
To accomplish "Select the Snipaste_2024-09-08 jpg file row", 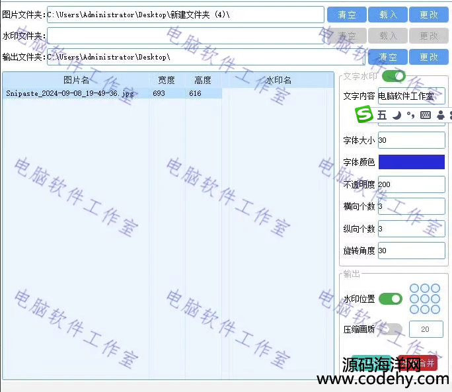I will [x=70, y=94].
